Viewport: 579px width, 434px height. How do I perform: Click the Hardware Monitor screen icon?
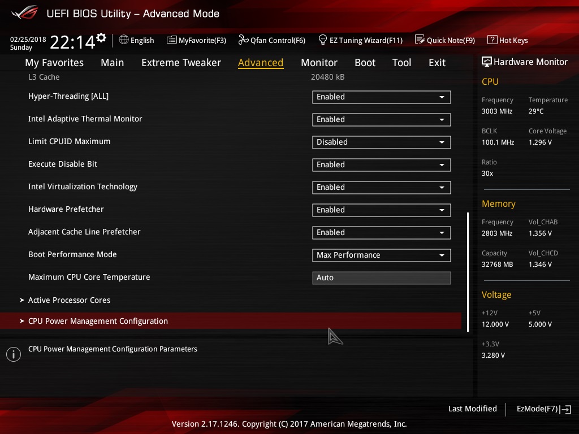pyautogui.click(x=487, y=62)
